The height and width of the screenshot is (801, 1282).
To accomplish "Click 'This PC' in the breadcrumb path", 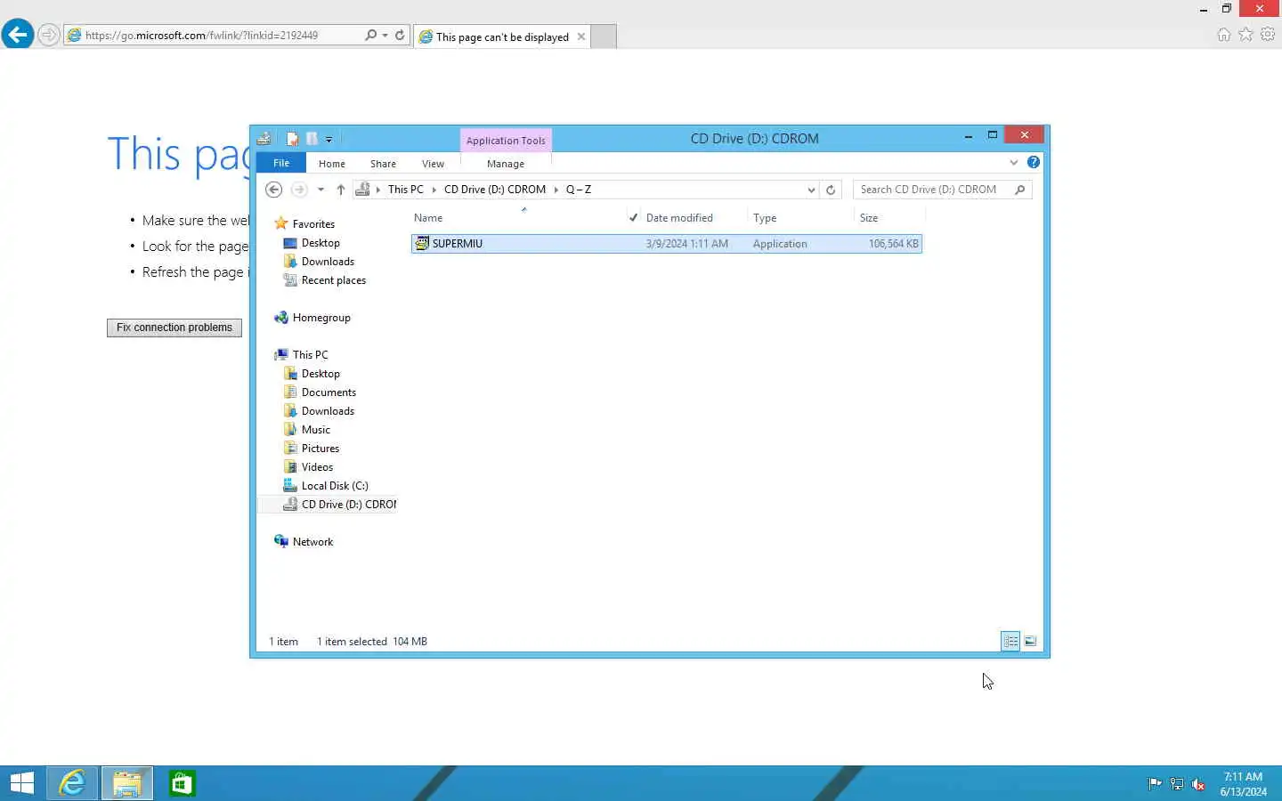I will tap(406, 190).
